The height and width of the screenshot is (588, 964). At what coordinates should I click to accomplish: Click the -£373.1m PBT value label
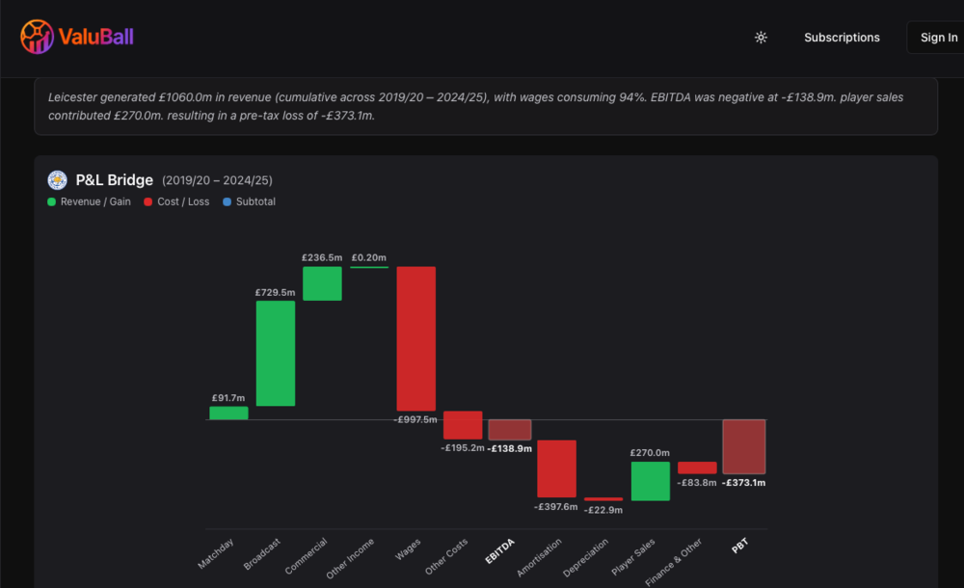tap(744, 483)
